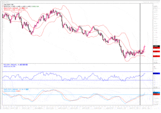Select the RSI lower oversold threshold line
Viewport: 161px width, 113px height.
pos(77,80)
